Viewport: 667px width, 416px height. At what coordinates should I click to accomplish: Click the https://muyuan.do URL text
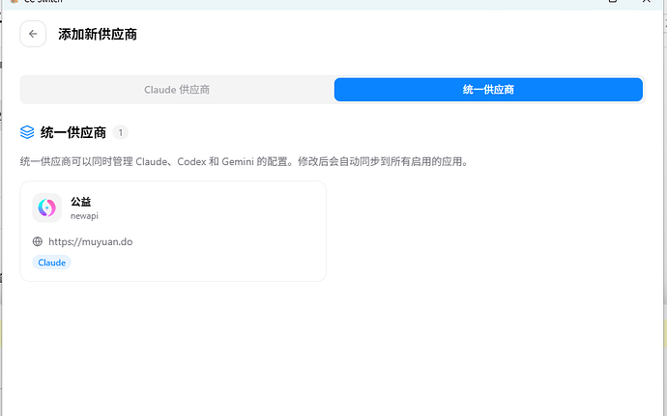coord(91,241)
